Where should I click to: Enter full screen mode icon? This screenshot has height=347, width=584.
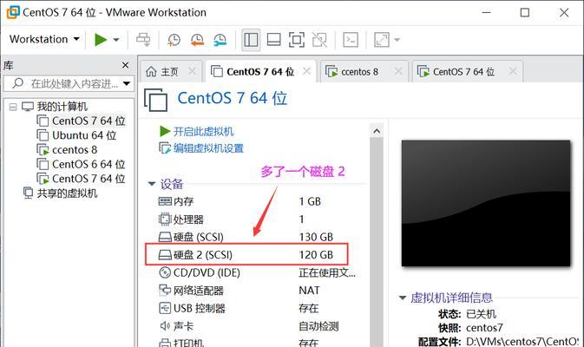[297, 39]
